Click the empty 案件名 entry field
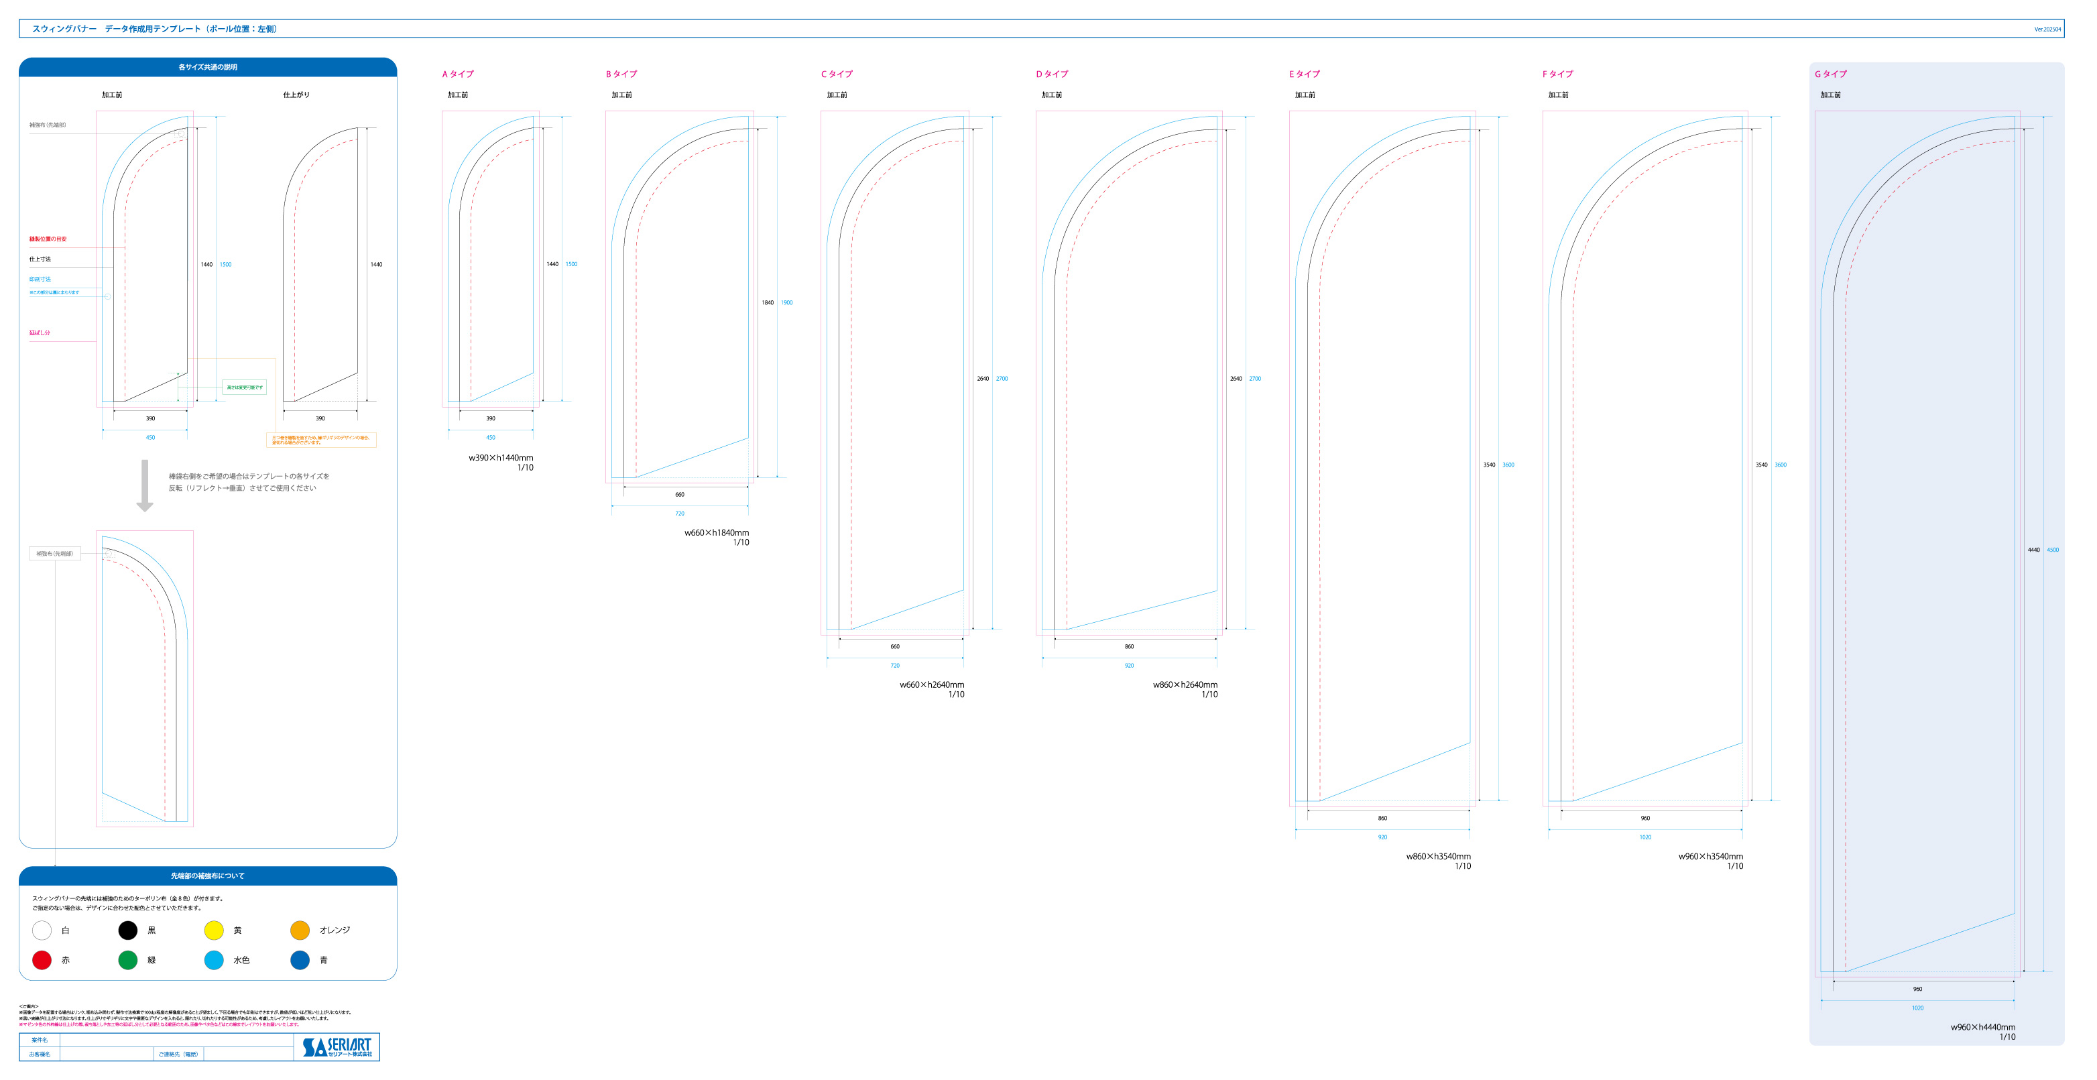Viewport: 2097px width, 1080px height. [177, 1040]
